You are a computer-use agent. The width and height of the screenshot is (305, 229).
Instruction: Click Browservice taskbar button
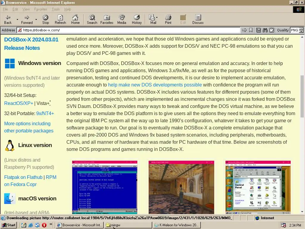[x=80, y=225]
